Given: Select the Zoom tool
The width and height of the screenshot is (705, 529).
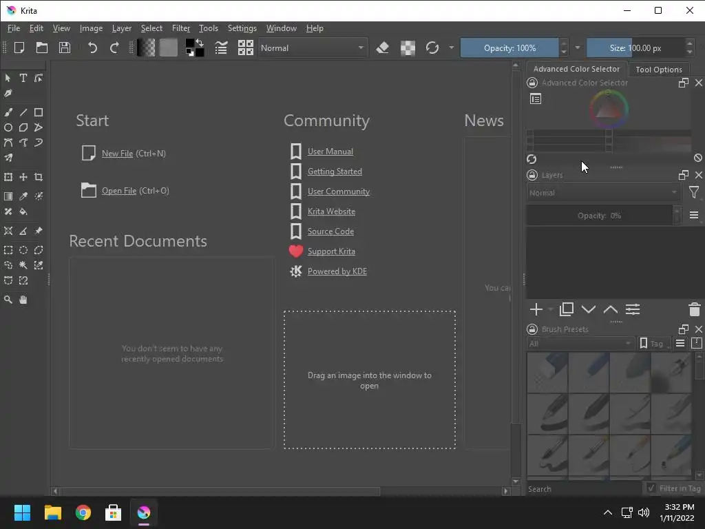Looking at the screenshot, I should click(8, 300).
